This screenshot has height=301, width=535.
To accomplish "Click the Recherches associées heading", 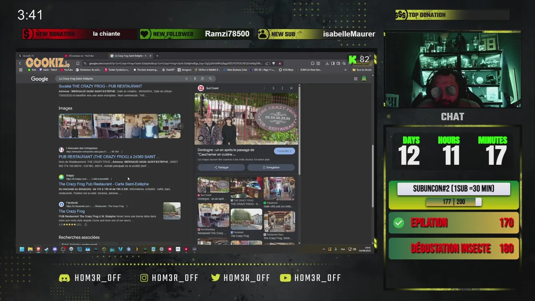I will [x=79, y=237].
